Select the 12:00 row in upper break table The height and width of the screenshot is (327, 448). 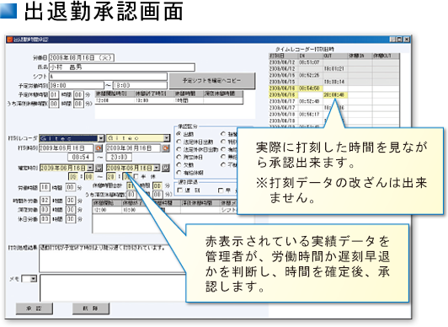pyautogui.click(x=169, y=100)
